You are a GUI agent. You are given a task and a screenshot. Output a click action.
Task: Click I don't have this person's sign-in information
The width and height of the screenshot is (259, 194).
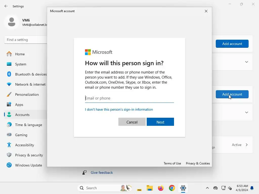(x=119, y=109)
